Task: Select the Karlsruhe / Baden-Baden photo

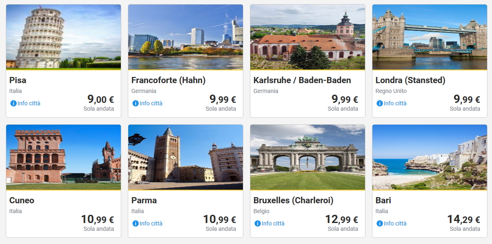Action: click(308, 37)
